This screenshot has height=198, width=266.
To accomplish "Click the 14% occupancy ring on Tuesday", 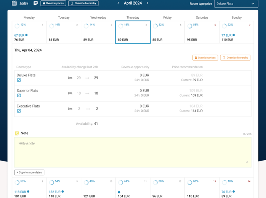I will click(51, 26).
